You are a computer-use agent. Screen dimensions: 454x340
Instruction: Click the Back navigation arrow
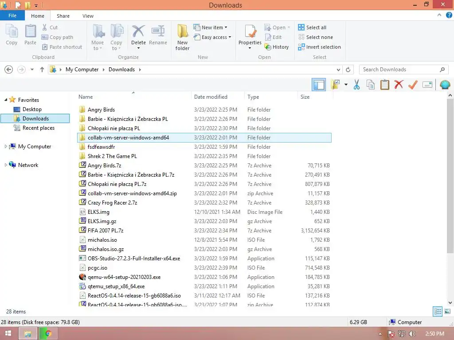pyautogui.click(x=9, y=70)
